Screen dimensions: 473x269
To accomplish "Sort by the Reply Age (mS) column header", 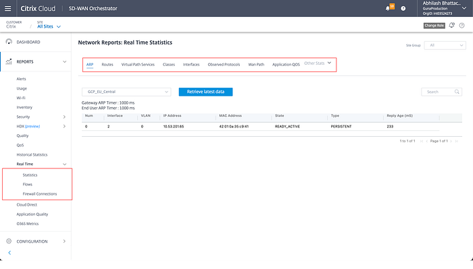I will click(x=400, y=115).
